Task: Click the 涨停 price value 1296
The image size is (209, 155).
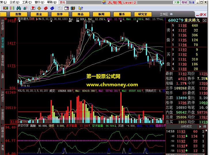Action: [183, 103]
